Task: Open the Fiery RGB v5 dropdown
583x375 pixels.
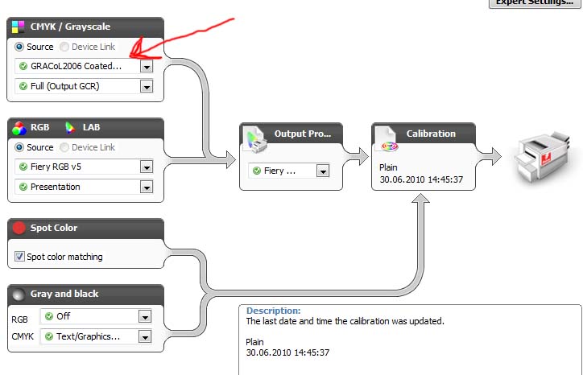Action: coord(147,167)
